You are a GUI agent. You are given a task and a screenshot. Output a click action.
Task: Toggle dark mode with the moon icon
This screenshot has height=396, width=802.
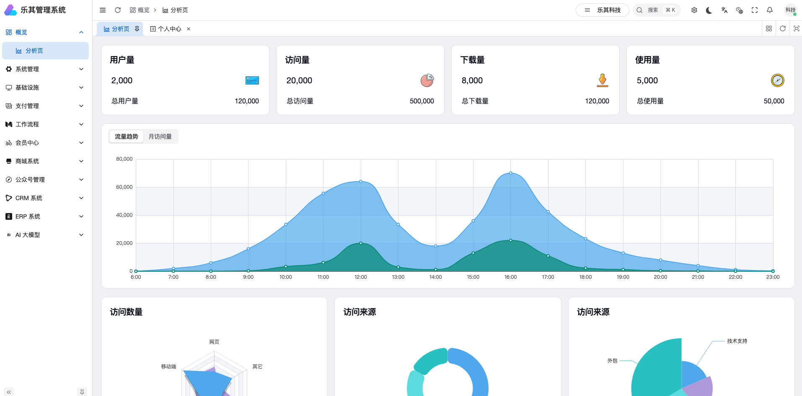pyautogui.click(x=709, y=10)
